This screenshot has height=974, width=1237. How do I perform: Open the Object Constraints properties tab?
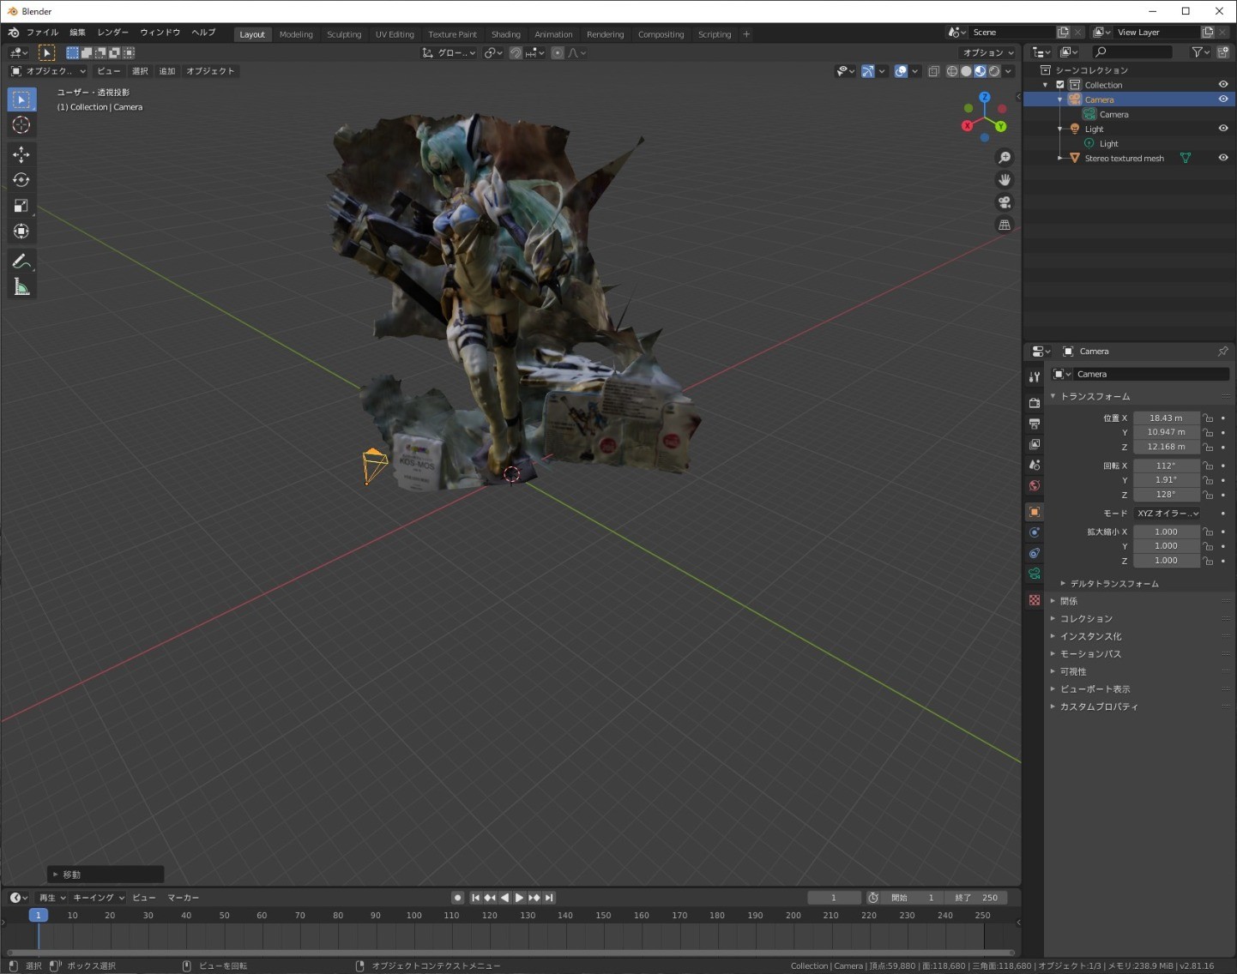click(1035, 553)
